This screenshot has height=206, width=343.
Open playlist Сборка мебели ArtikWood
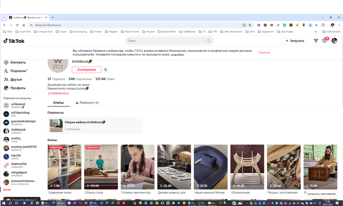click(95, 125)
